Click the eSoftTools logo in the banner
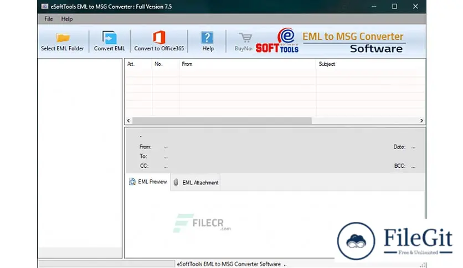 tap(277, 41)
